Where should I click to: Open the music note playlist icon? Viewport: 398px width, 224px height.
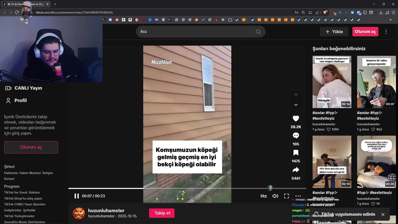click(387, 12)
